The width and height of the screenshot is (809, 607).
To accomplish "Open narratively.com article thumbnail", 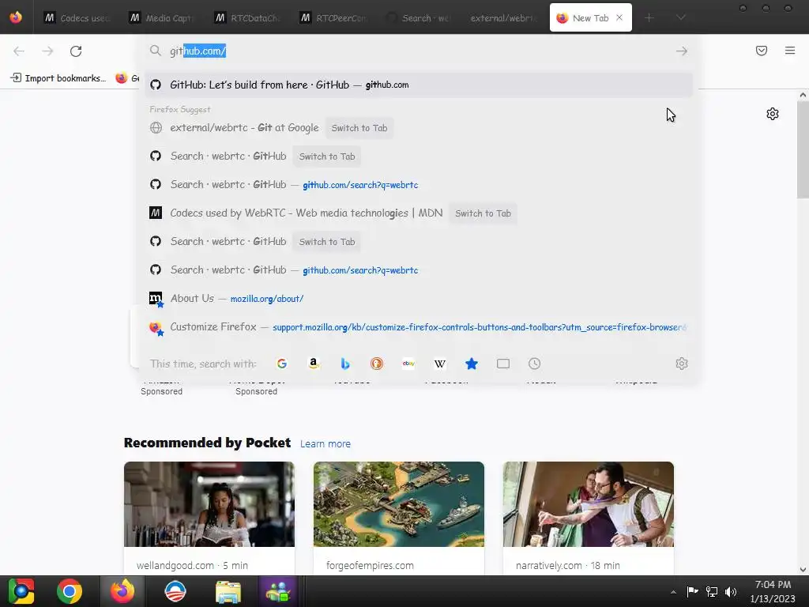I will click(588, 504).
